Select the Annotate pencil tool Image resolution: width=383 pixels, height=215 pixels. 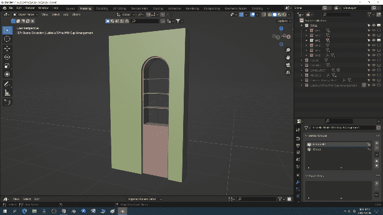tap(7, 84)
